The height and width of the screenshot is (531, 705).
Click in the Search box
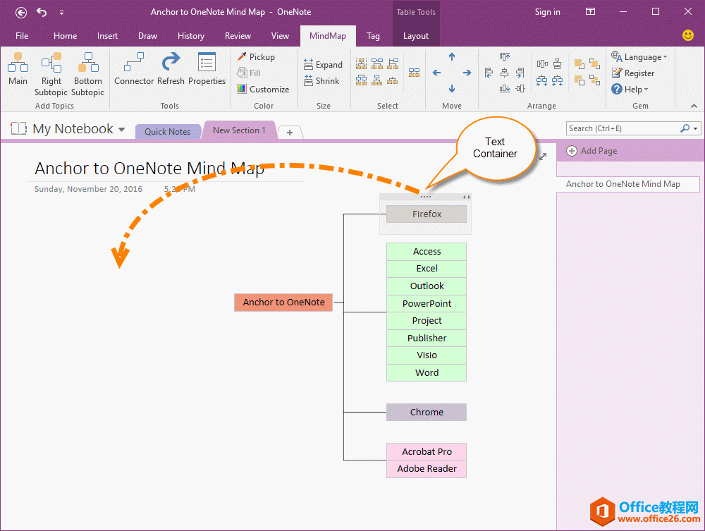(622, 128)
